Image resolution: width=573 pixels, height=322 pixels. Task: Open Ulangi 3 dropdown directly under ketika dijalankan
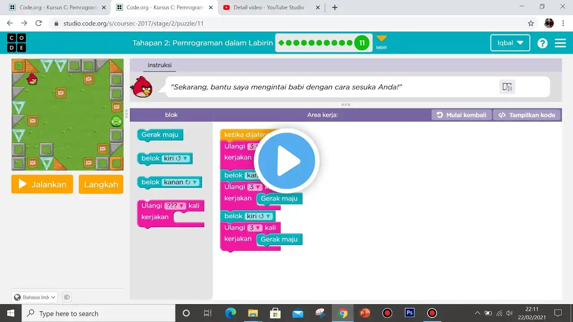254,146
